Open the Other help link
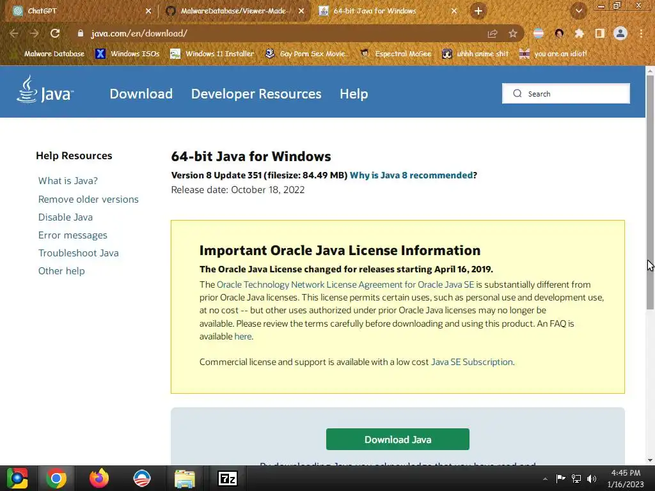Screen dimensions: 655x491 tap(61, 271)
